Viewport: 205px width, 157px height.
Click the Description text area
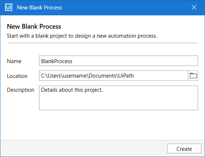pos(118,98)
